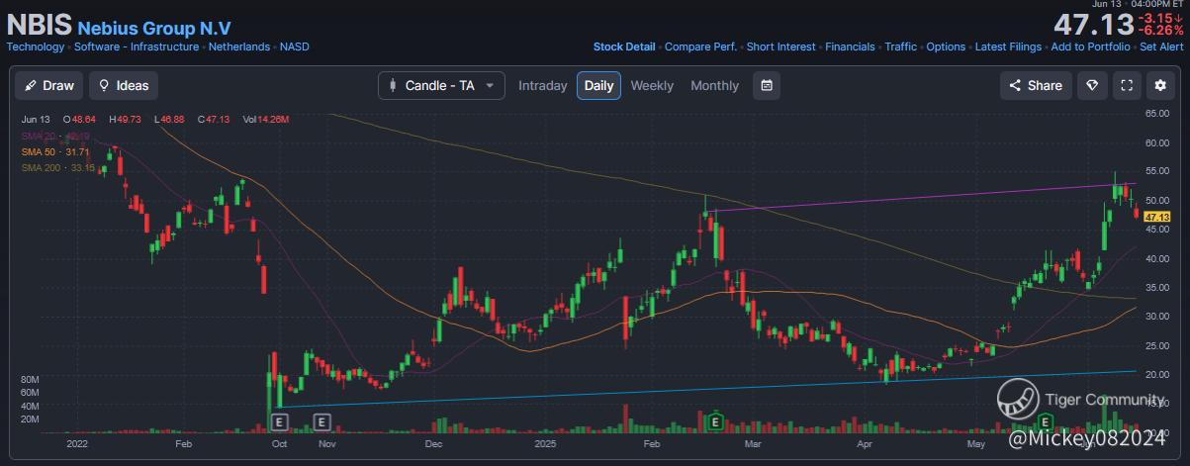1190x466 pixels.
Task: Click the yellow 47.13 current price tag
Action: [1156, 217]
